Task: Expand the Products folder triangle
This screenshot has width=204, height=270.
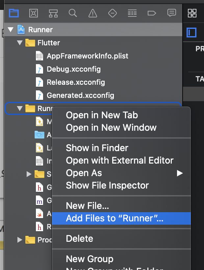Action: coord(20,240)
